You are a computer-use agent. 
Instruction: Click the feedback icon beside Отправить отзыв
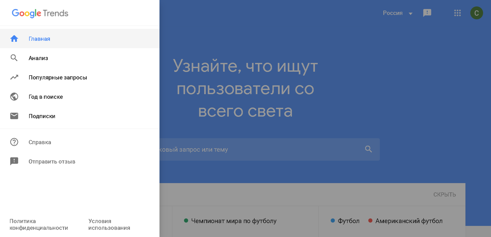[14, 161]
